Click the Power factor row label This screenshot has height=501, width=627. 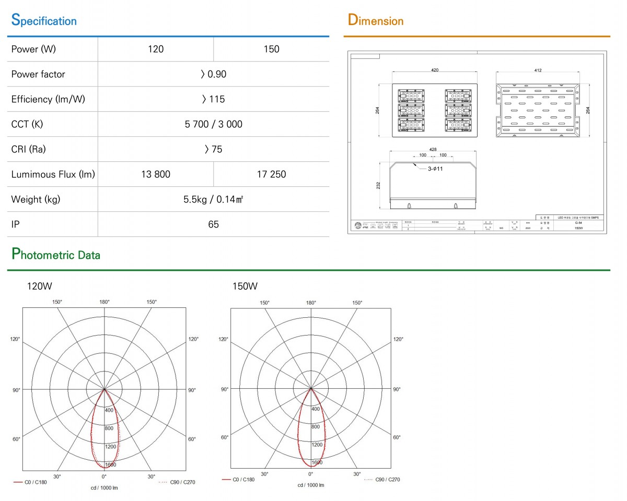[38, 74]
